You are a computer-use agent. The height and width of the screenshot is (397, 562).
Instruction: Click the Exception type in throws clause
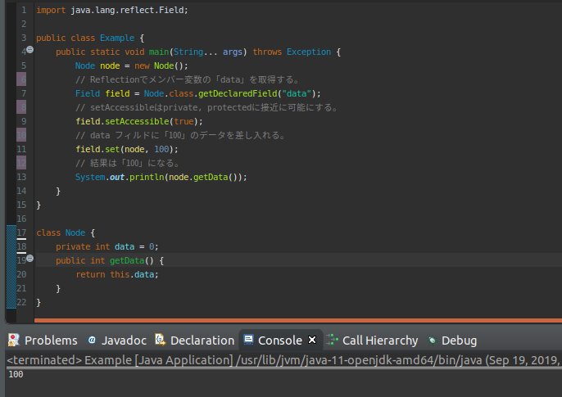coord(309,52)
